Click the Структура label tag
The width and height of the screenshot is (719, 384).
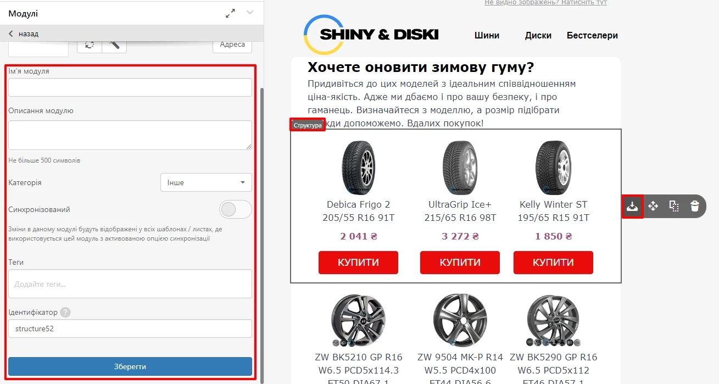308,125
